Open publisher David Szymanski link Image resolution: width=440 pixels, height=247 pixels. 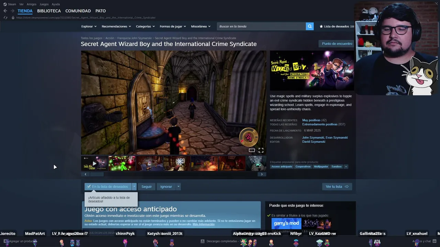(x=313, y=142)
